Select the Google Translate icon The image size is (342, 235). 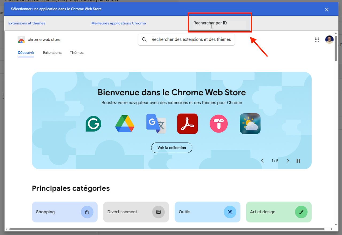tap(156, 124)
